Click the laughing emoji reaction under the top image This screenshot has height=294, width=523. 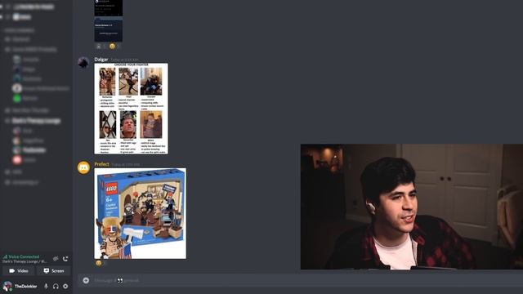tap(112, 47)
